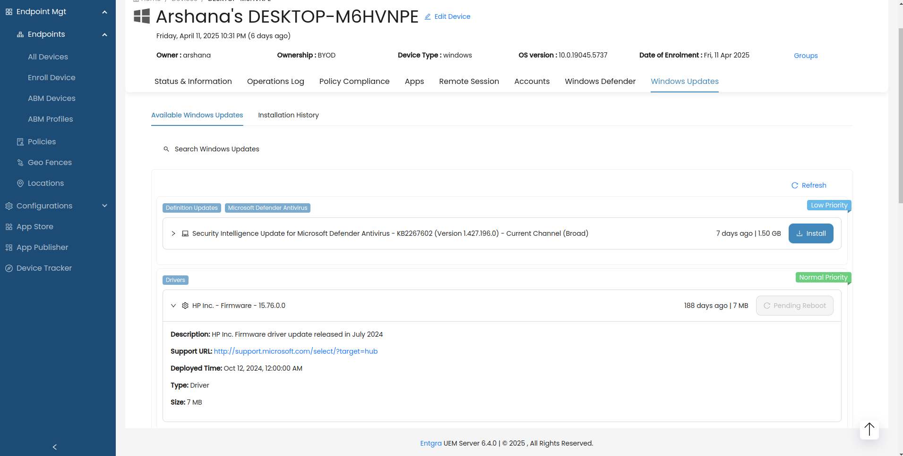Collapse the Endpoint Mgt menu chevron
This screenshot has width=903, height=456.
coord(105,12)
